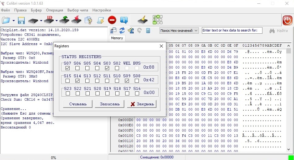Click the Закрыть button
Viewport: 294px width, 160px height.
pos(142,104)
